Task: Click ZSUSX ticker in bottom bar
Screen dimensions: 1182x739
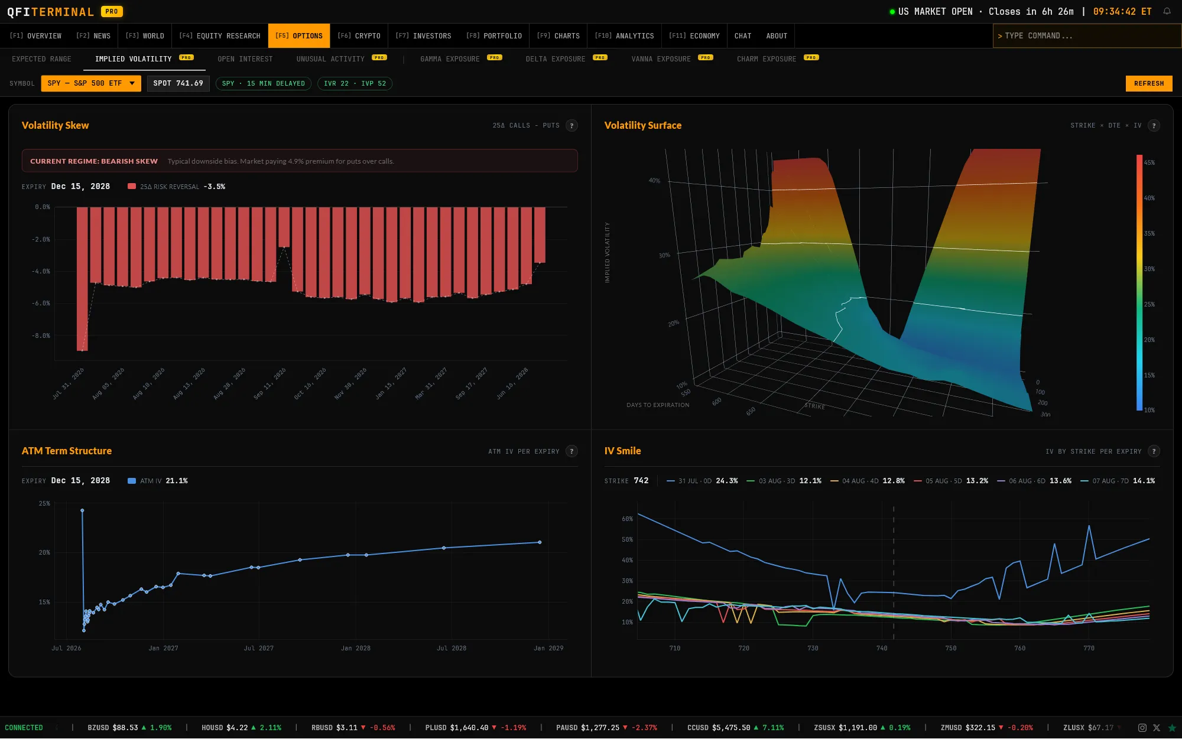Action: coord(862,728)
